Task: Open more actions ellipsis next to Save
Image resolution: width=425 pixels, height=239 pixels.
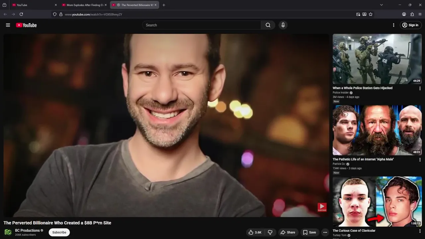Action: 325,232
